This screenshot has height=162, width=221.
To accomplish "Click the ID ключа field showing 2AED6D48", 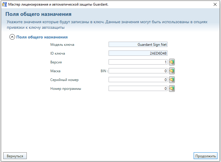I will pyautogui.click(x=138, y=53).
